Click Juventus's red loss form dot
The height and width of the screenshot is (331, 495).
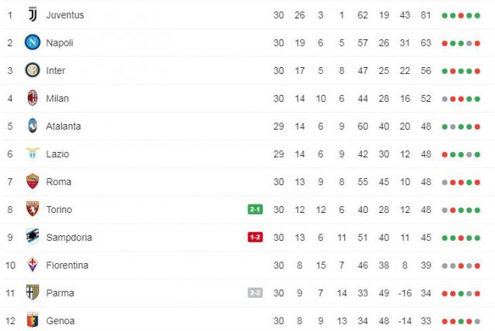(461, 15)
